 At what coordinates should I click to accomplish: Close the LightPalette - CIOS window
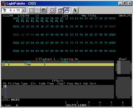(x=129, y=4)
